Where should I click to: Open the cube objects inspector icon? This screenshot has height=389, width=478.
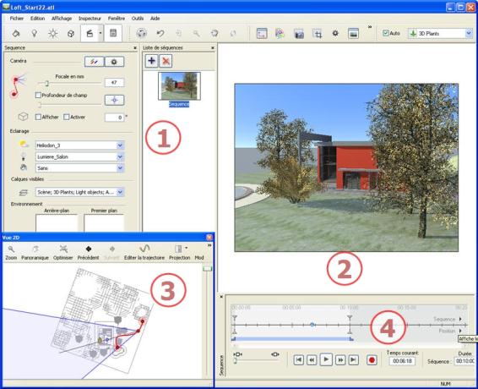pos(71,33)
